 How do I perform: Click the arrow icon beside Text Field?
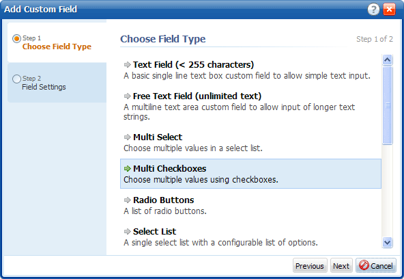pos(128,64)
